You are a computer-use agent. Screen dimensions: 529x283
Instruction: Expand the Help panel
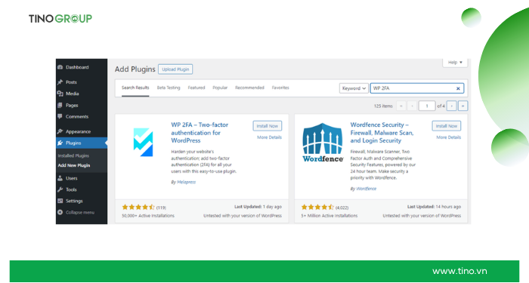coord(455,63)
